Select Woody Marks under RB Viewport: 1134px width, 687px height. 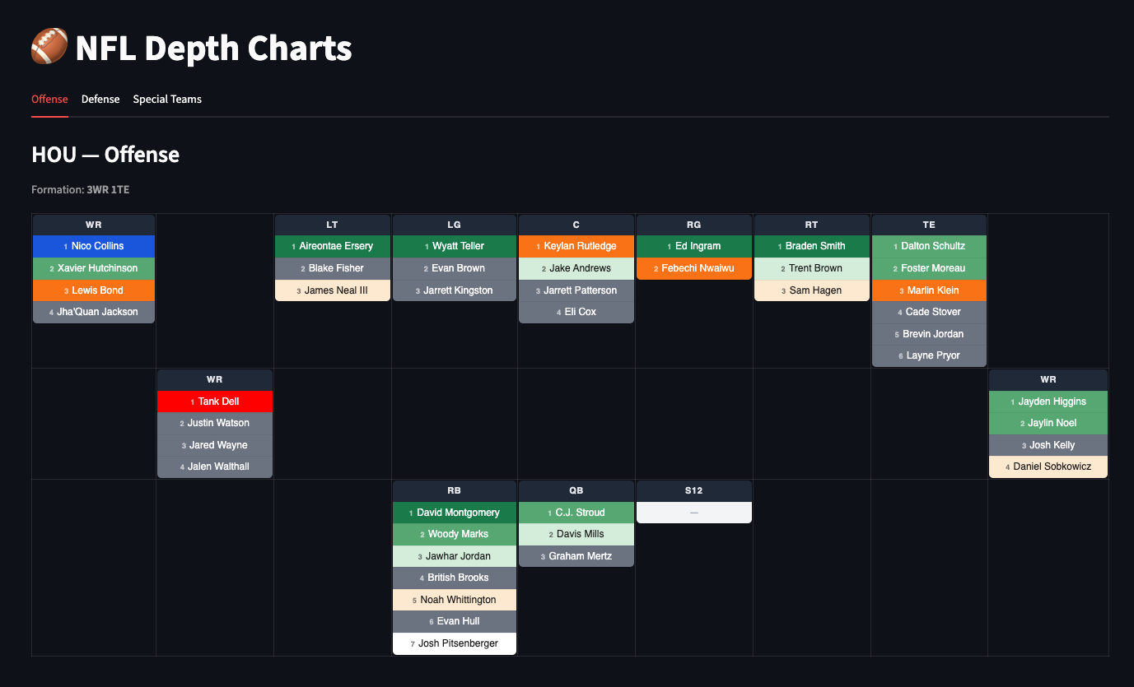click(x=455, y=534)
